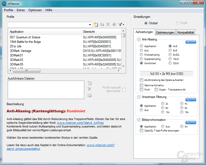Check OpenGL Tripel-Puffer erzwingen
Viewport: 206px width, 165px height.
[x=141, y=130]
